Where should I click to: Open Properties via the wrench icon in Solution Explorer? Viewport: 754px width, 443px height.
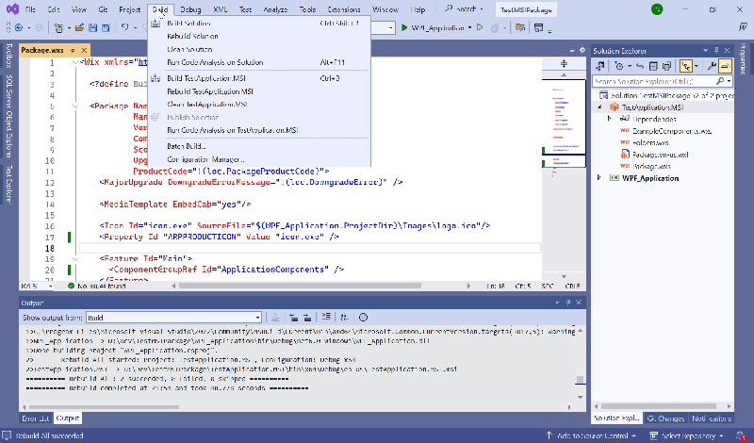pos(712,66)
